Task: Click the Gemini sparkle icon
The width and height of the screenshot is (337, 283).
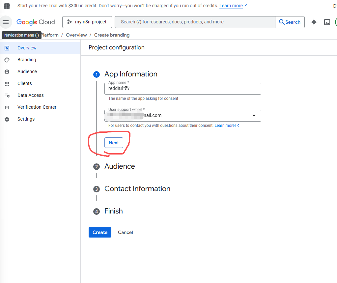Action: 314,22
